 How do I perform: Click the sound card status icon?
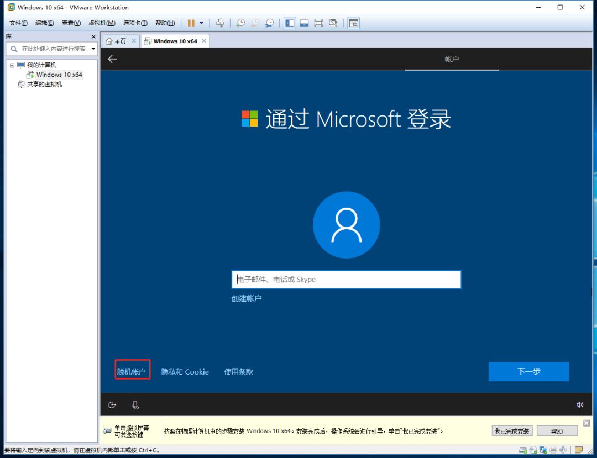coord(563,450)
